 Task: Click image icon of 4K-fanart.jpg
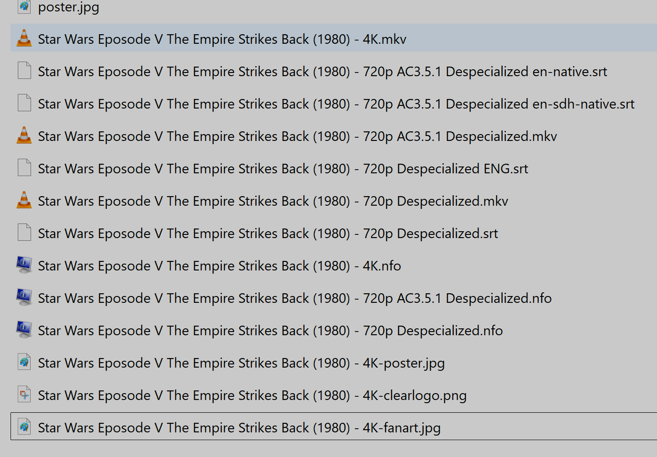pos(24,427)
